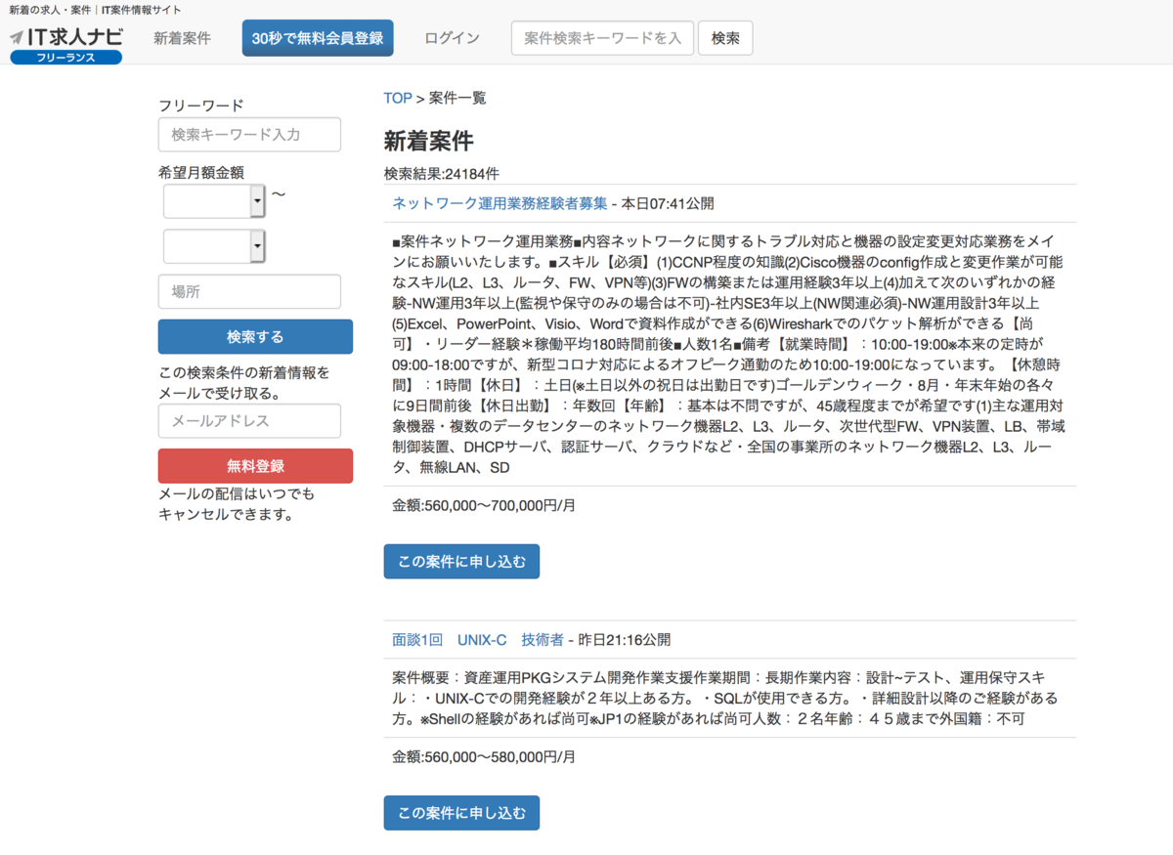Apply to the network operations job
This screenshot has height=855, width=1173.
tap(461, 562)
